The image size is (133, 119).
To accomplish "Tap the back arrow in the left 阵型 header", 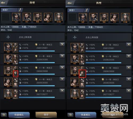I will tap(3, 3).
